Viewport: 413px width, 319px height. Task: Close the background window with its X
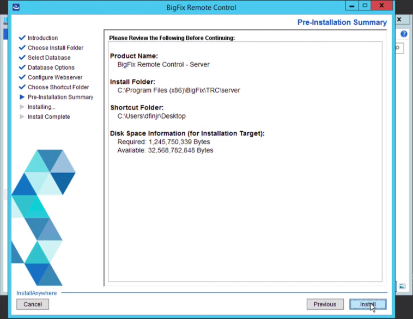[399, 19]
